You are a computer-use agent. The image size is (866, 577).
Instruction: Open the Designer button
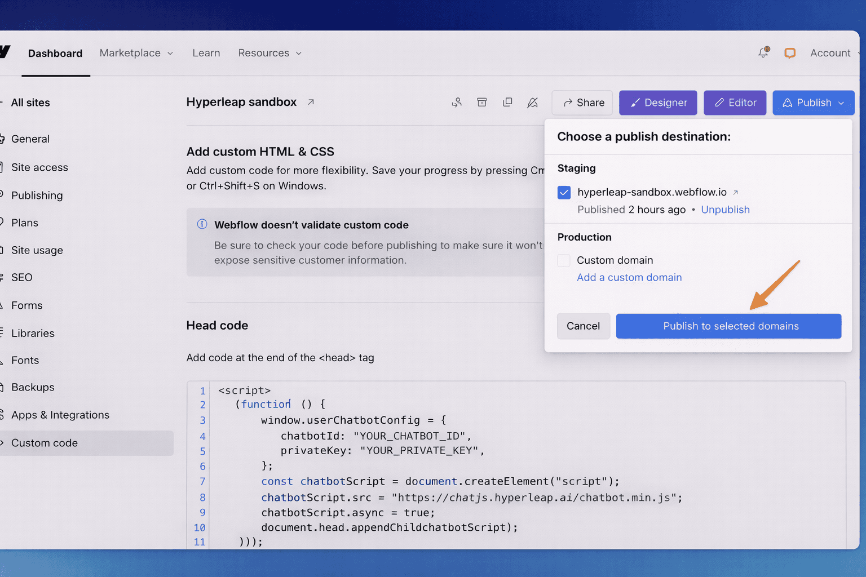[658, 103]
